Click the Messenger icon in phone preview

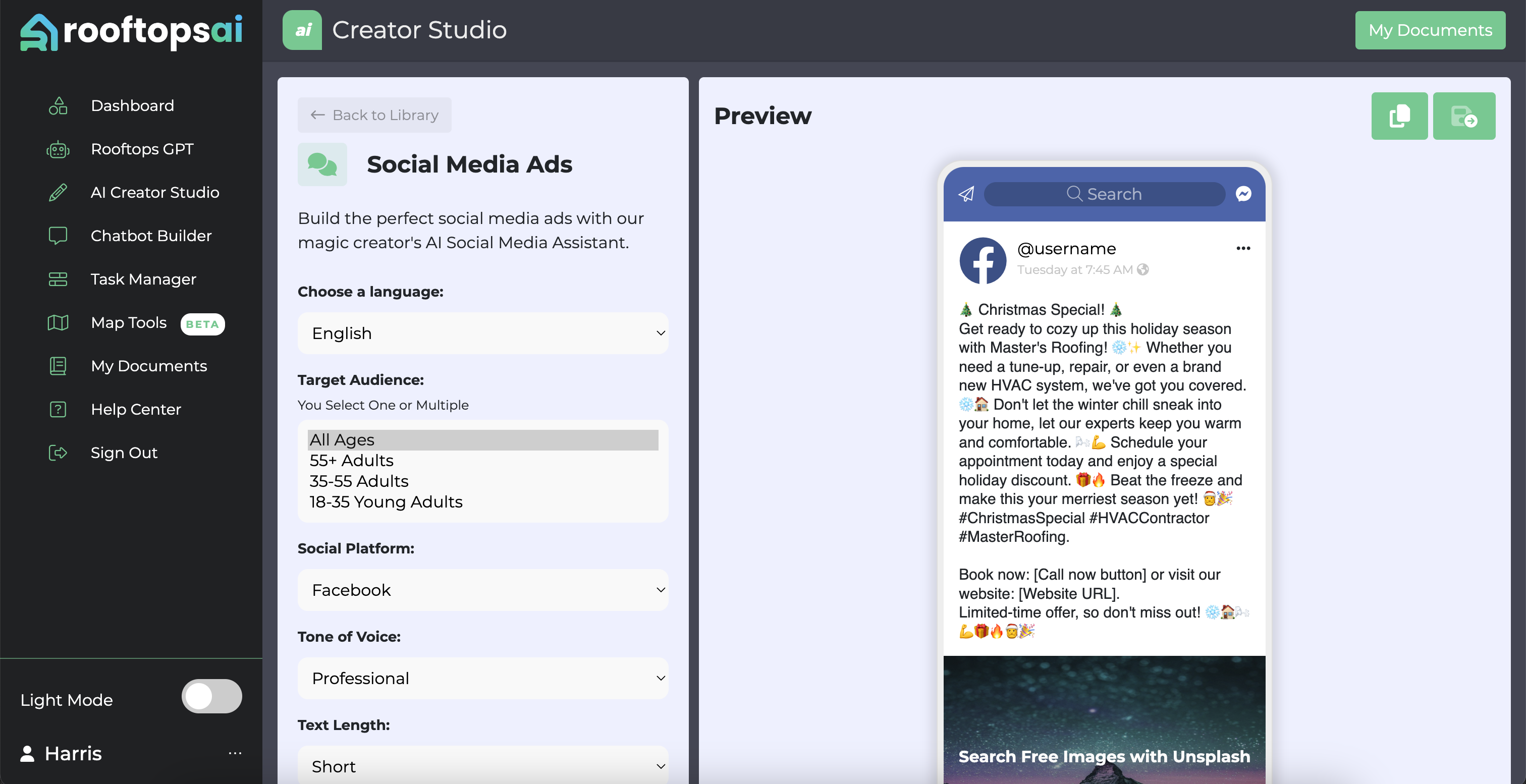[x=1243, y=194]
